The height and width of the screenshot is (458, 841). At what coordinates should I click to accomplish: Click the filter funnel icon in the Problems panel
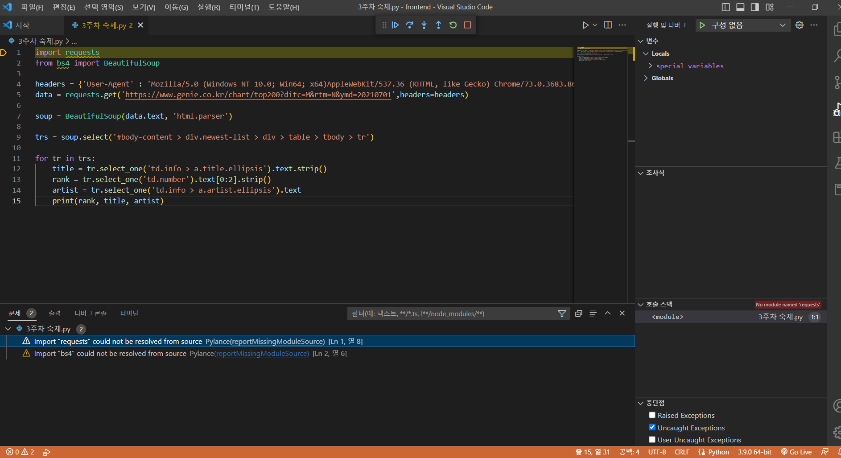tap(562, 314)
